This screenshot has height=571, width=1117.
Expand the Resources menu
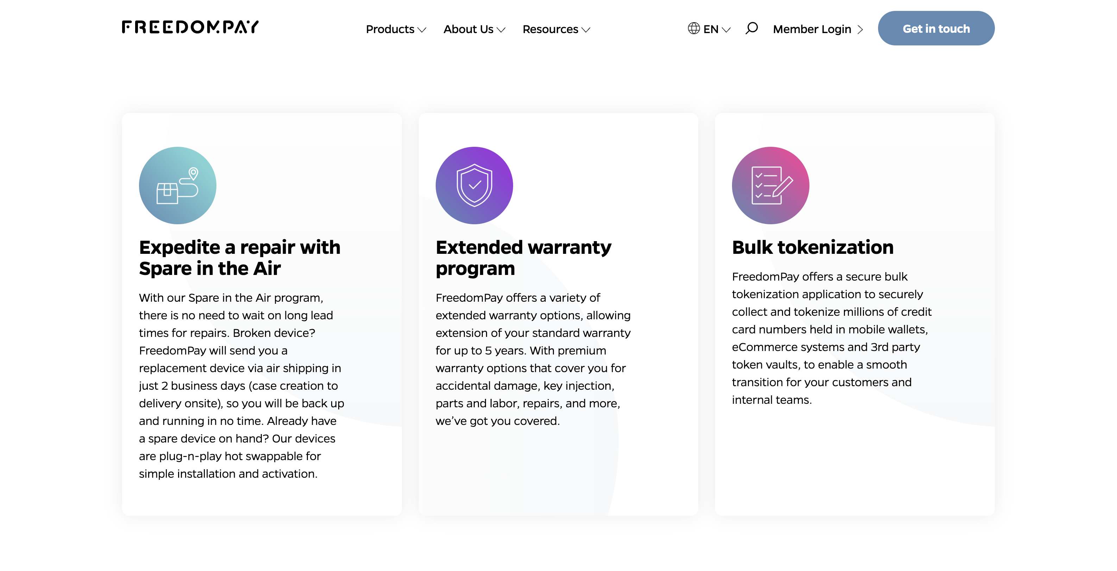coord(556,29)
